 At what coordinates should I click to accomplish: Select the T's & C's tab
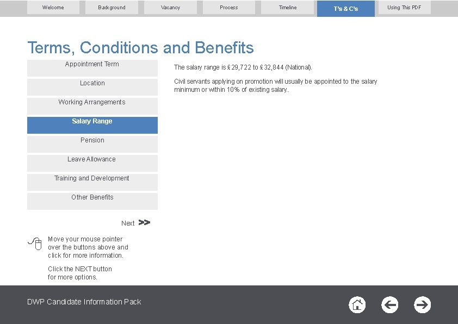(346, 9)
